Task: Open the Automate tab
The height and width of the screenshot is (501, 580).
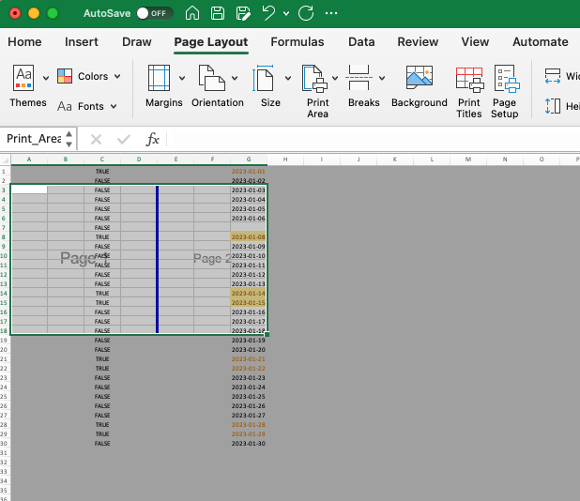Action: pyautogui.click(x=540, y=42)
